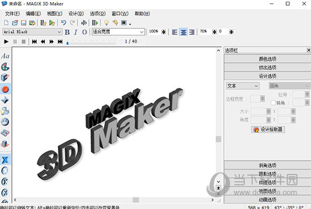Toggle Bold text formatting

[x=67, y=32]
